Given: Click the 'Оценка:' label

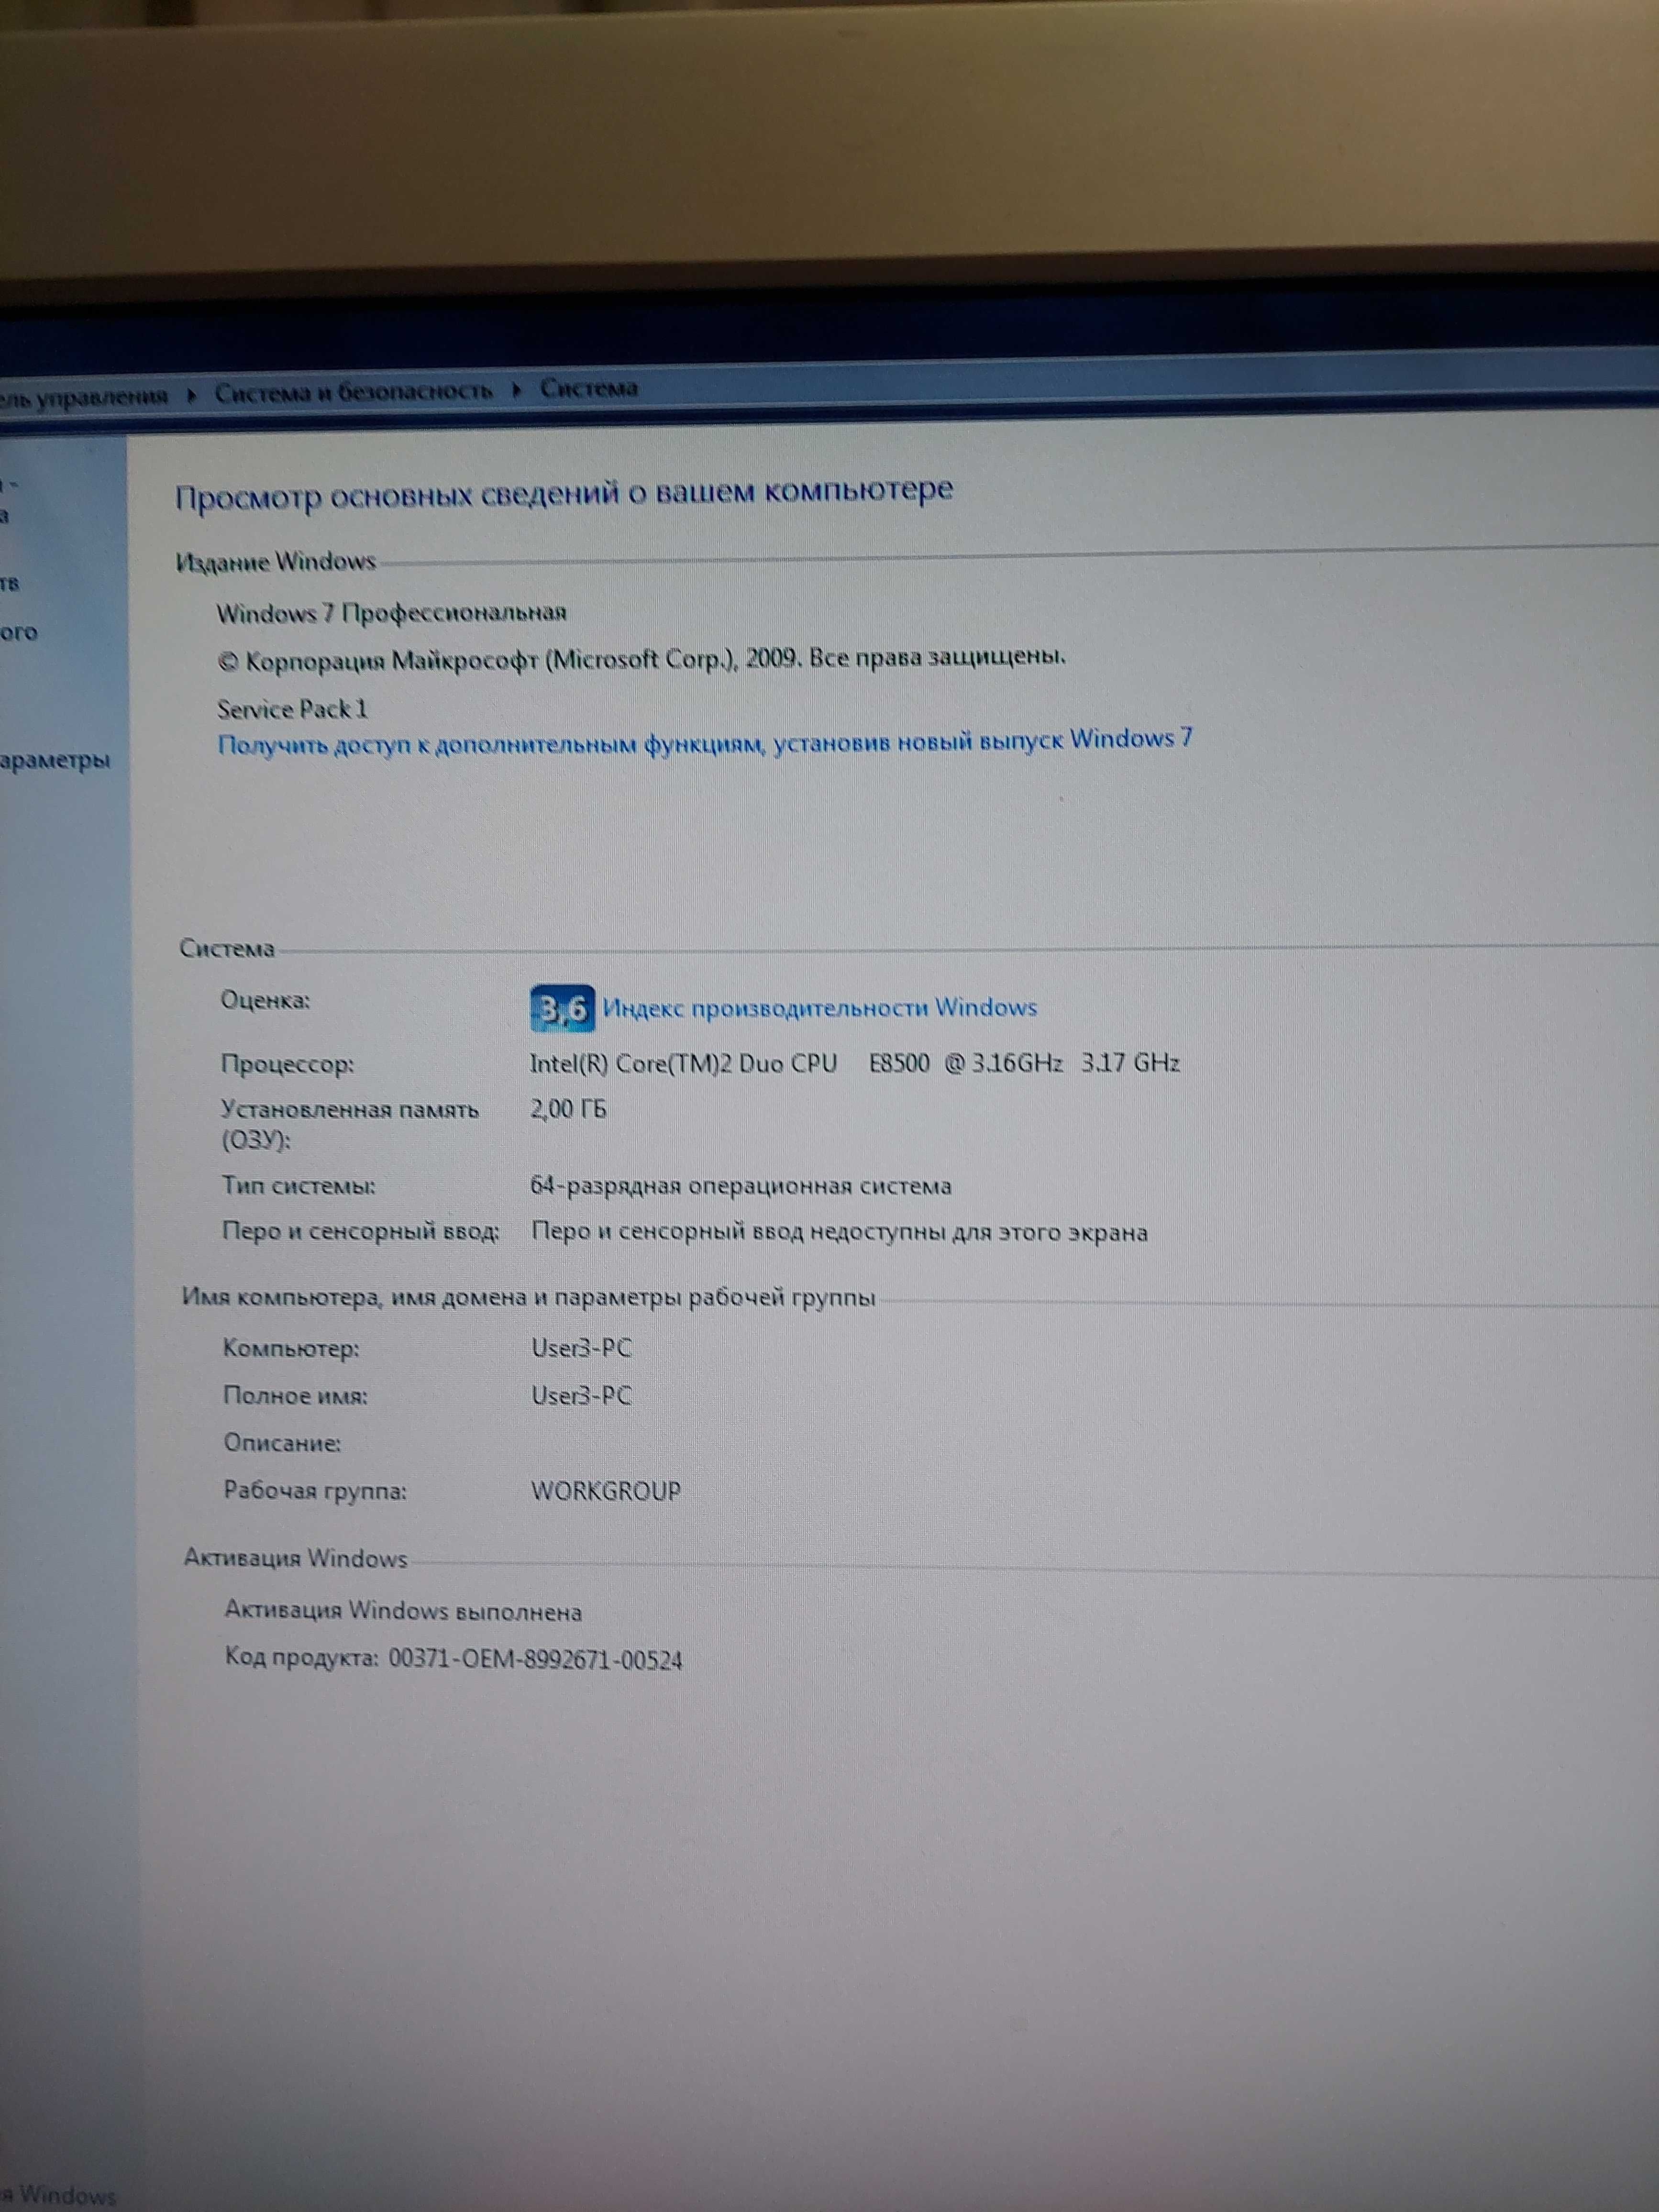Looking at the screenshot, I should click(265, 1000).
